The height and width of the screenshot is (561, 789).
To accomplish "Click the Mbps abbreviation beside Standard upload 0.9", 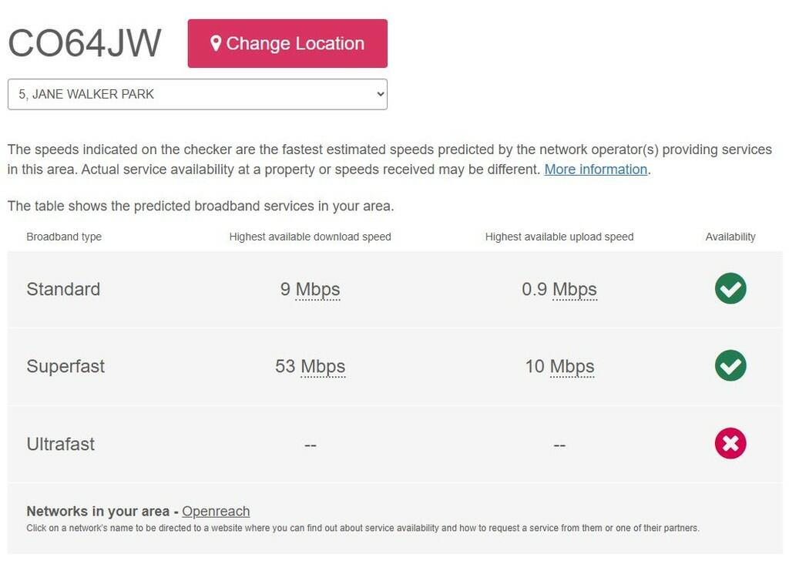I will point(575,290).
